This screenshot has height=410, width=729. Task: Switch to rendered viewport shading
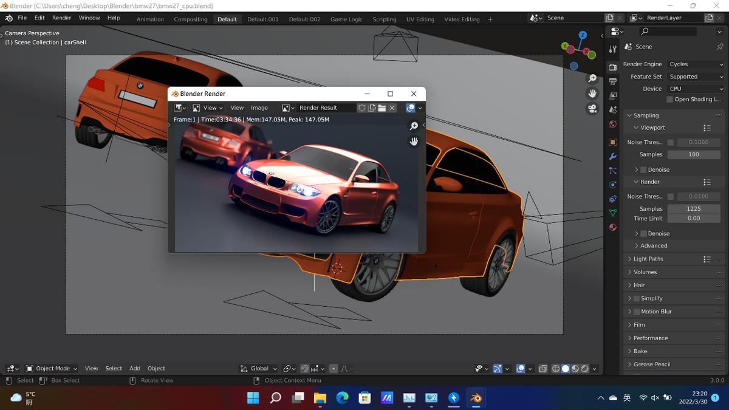tap(584, 369)
